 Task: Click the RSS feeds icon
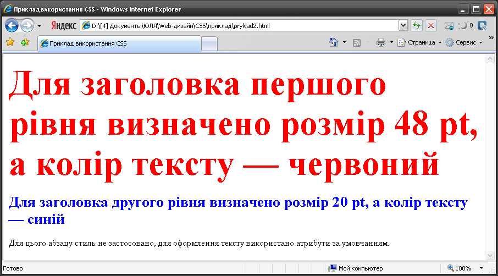[357, 42]
